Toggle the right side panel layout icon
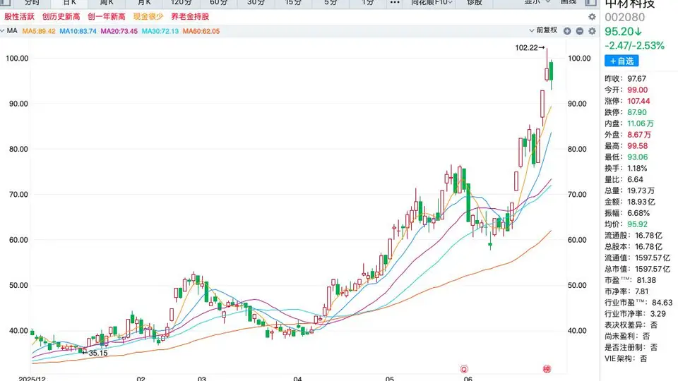Image resolution: width=678 pixels, height=381 pixels. [590, 2]
